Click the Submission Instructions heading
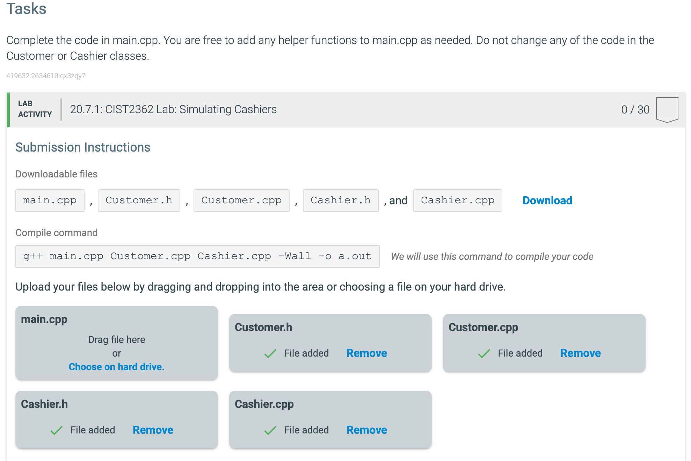 click(x=83, y=147)
